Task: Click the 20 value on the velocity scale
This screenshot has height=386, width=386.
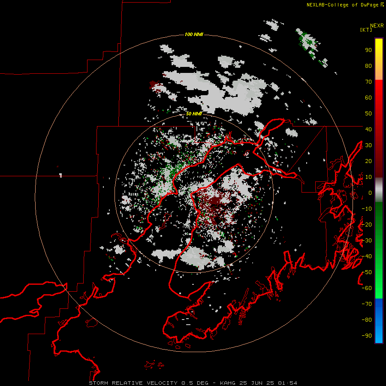Action: click(368, 161)
